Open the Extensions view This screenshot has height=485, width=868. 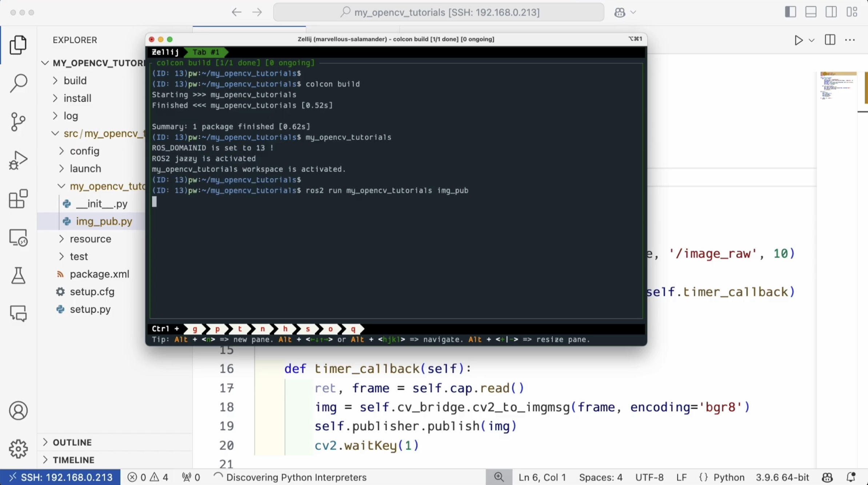click(x=18, y=199)
